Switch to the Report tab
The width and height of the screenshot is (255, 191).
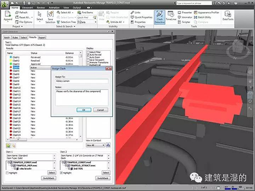[42, 38]
